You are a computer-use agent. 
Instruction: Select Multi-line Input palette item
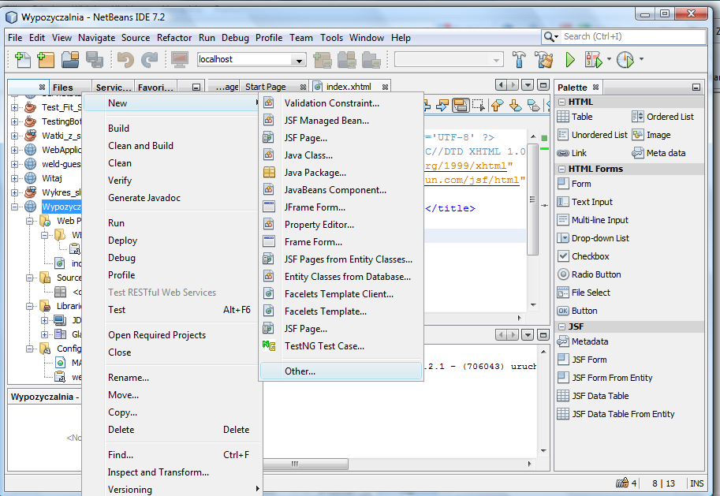pos(593,220)
